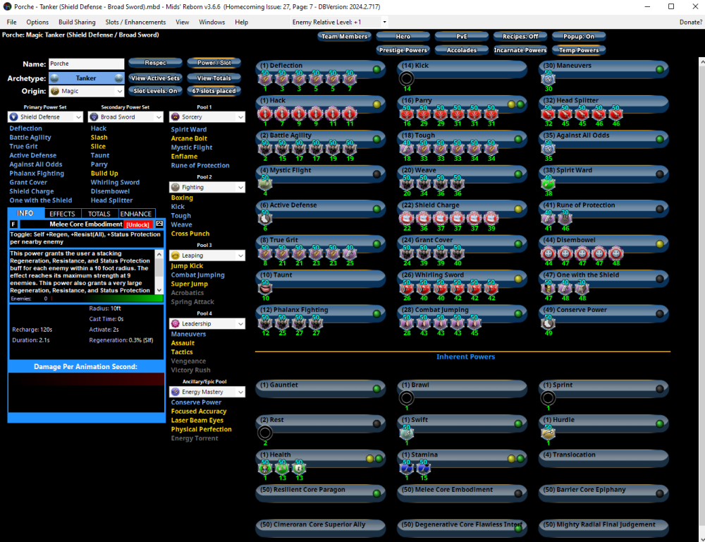Open the Incarnate Powers button

(x=520, y=50)
